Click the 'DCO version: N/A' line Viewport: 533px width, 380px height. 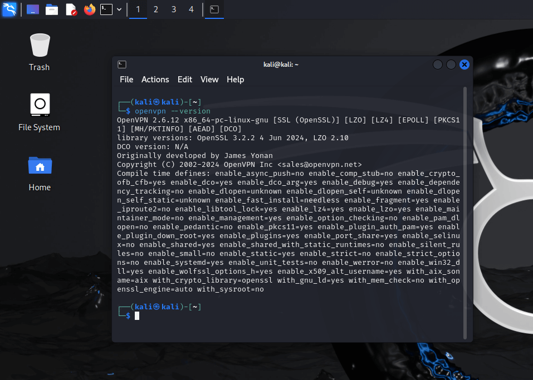pyautogui.click(x=153, y=147)
